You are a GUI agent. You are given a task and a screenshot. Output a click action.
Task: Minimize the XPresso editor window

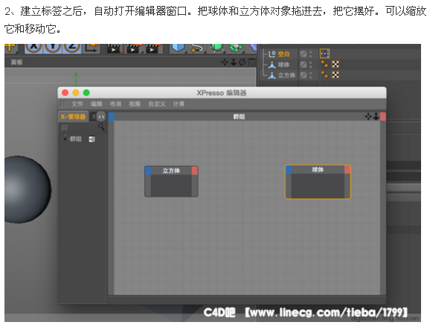point(76,93)
